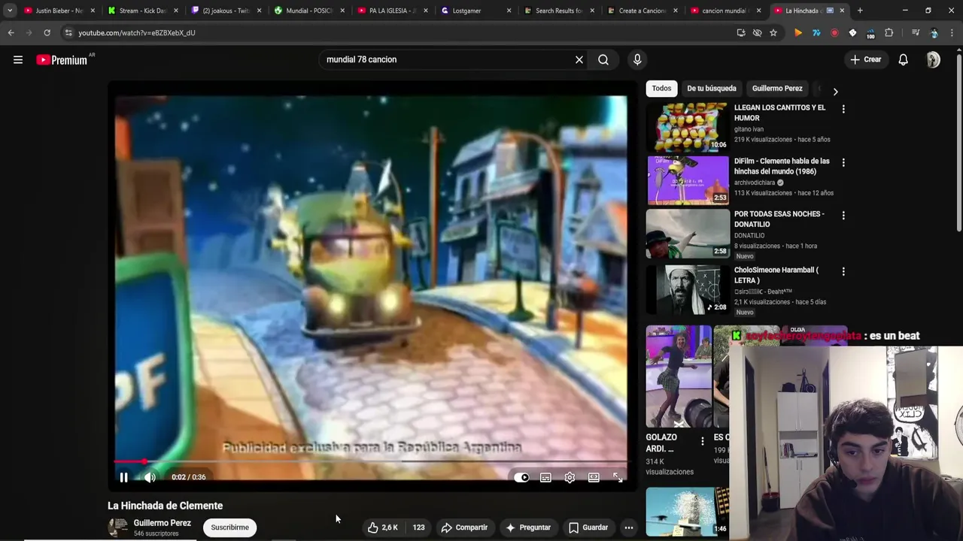Toggle the autoplay switch in the player
Viewport: 963px width, 541px height.
point(521,477)
